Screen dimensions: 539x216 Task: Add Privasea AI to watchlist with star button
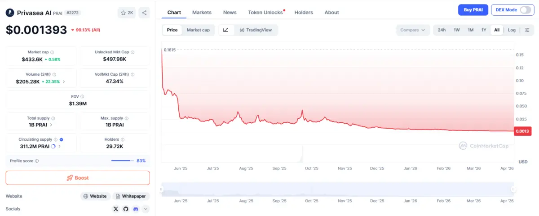tap(126, 13)
